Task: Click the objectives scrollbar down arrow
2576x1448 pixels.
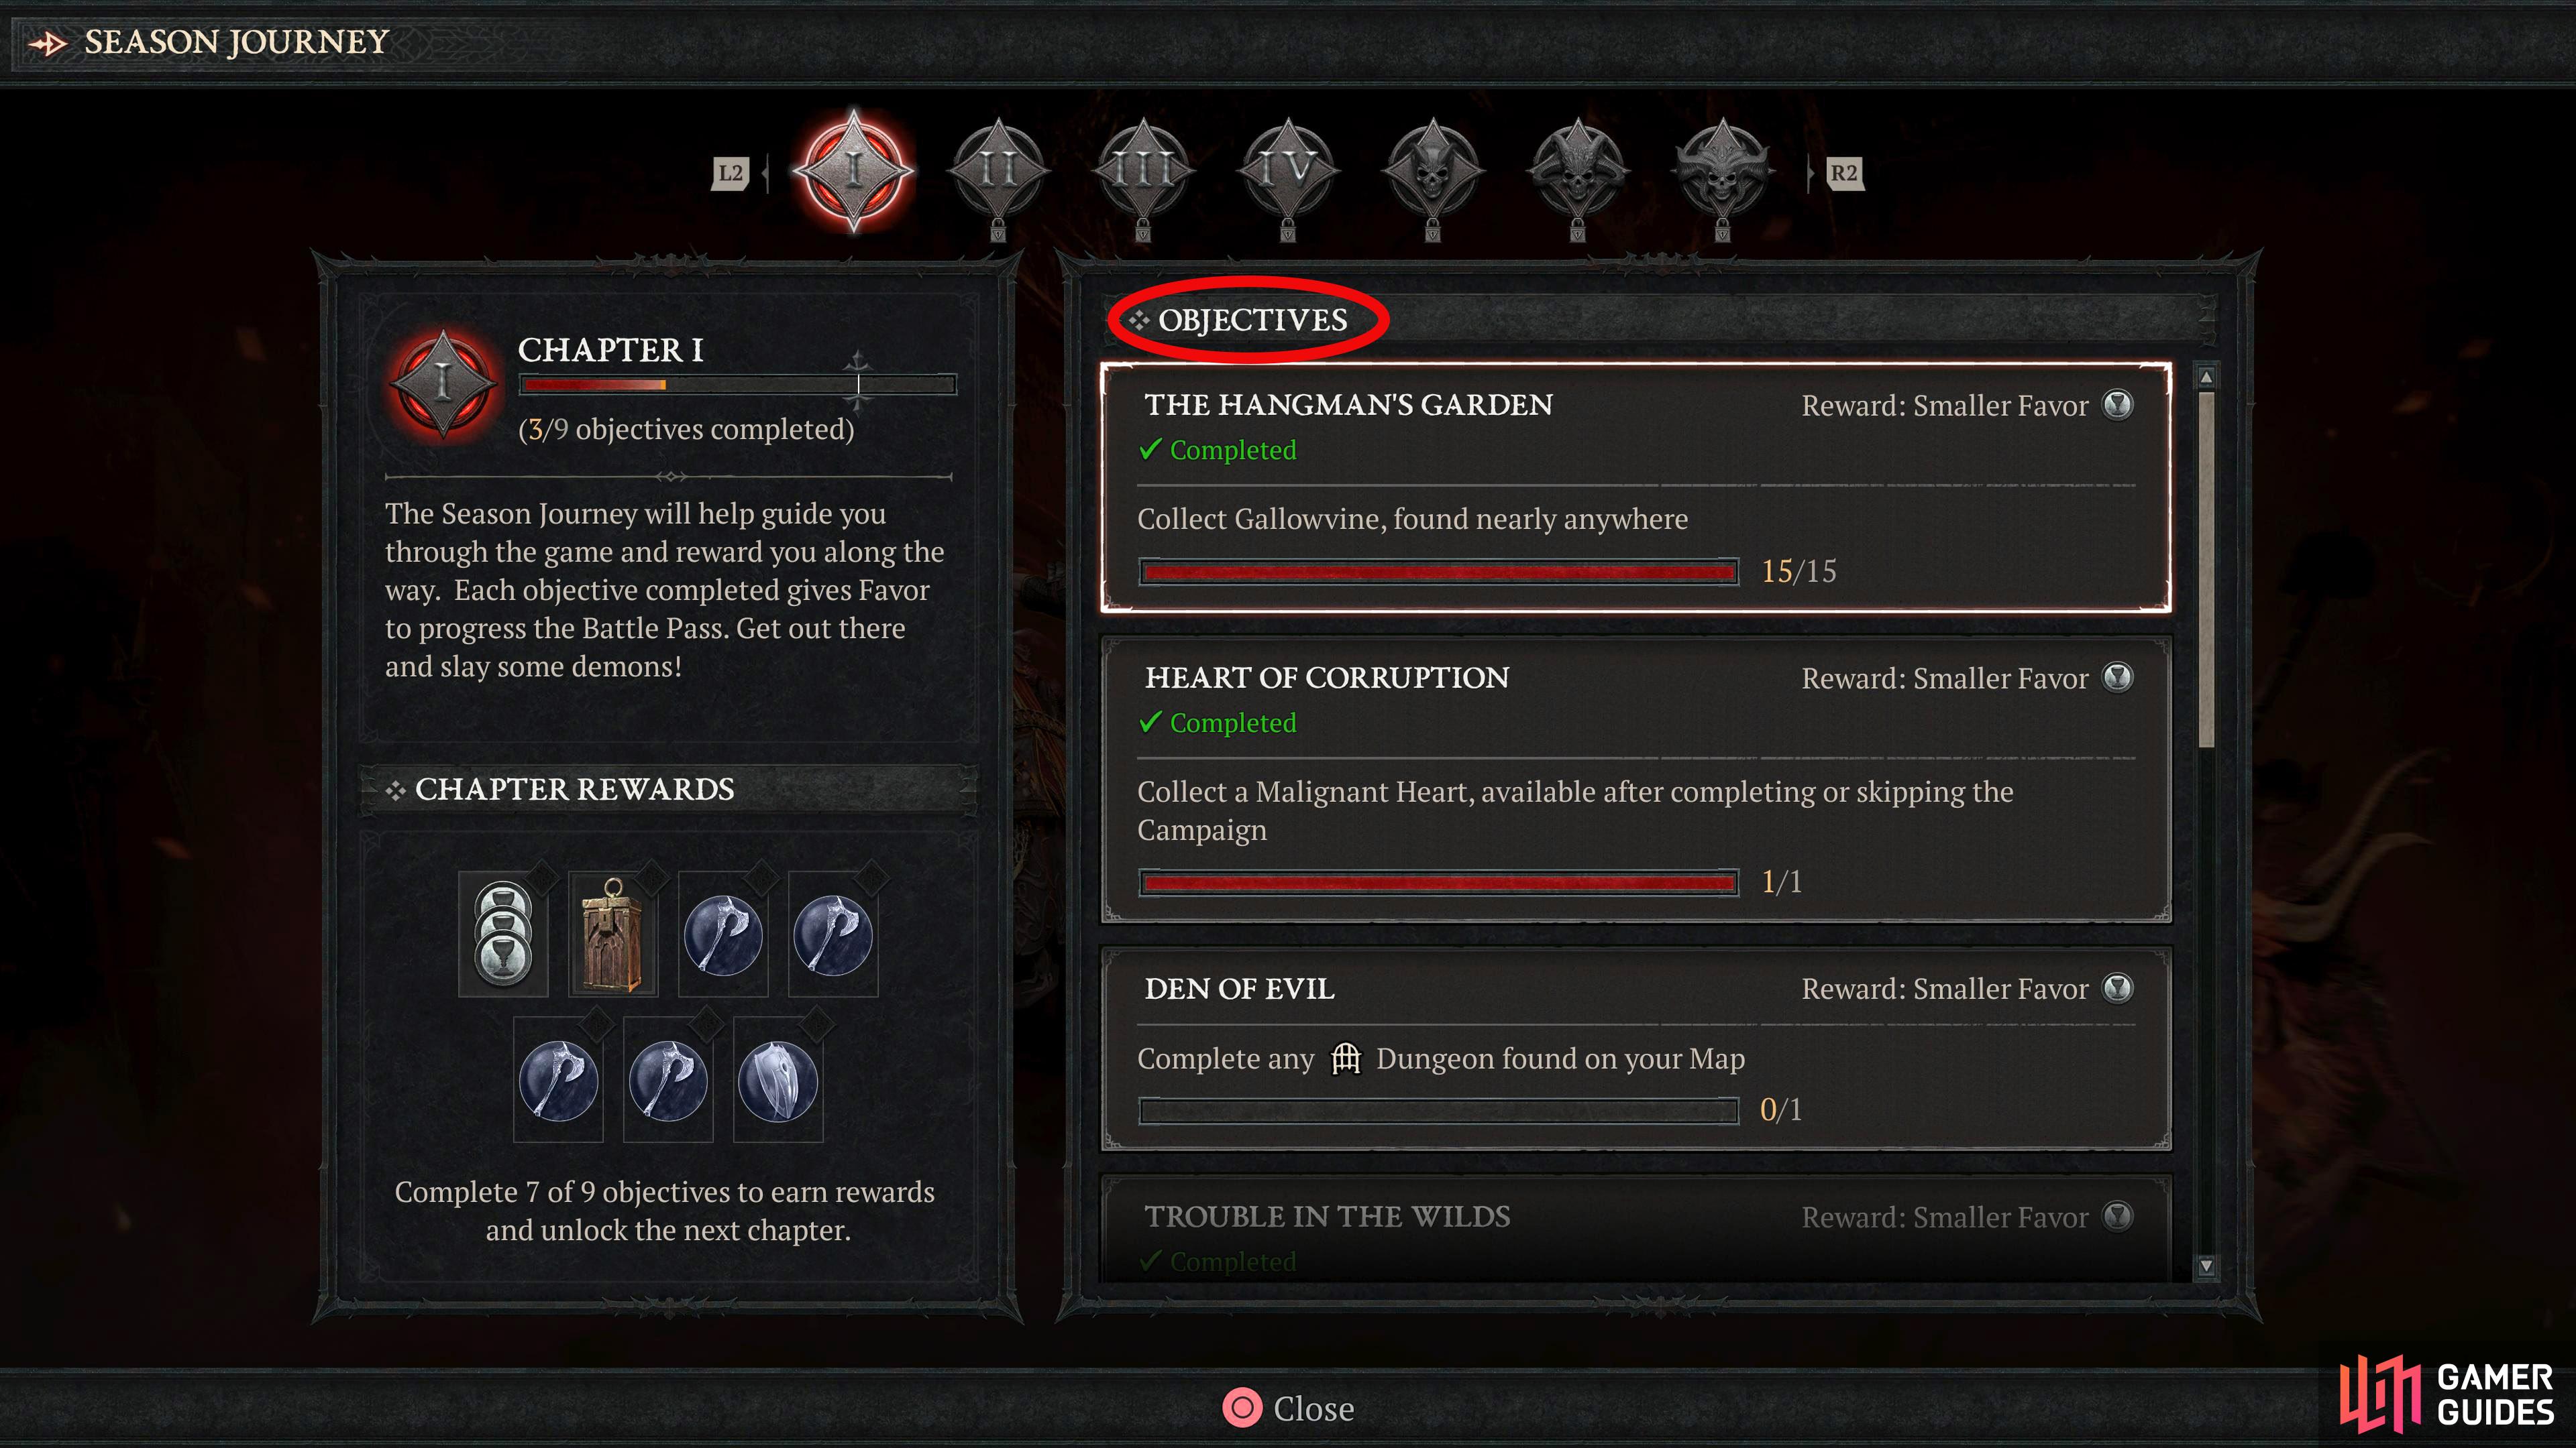Action: [2206, 1266]
